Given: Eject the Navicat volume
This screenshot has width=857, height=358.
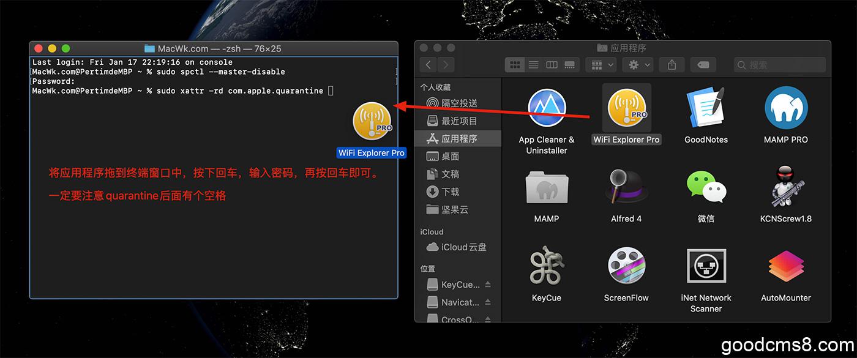Looking at the screenshot, I should tap(488, 302).
